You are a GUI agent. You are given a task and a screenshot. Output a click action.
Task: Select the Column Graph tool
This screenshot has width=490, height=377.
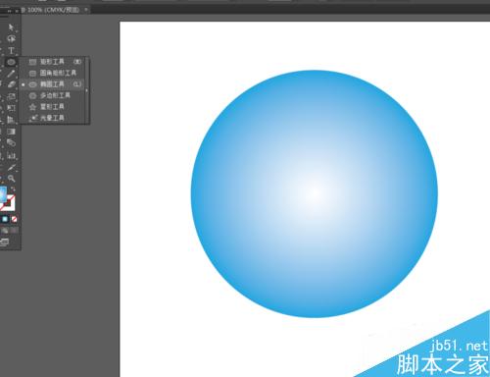point(11,156)
